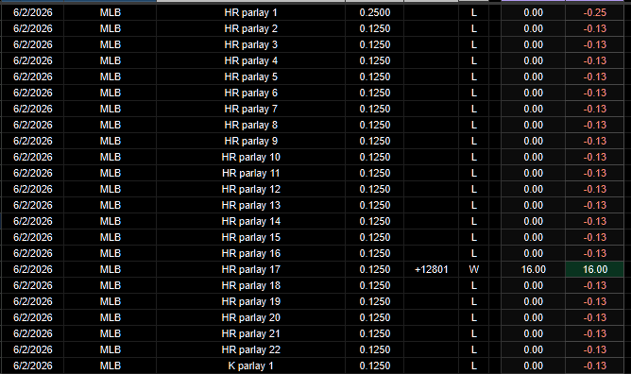Click the 0.1250 stake in HR parlay 9 row
Image resolution: width=631 pixels, height=374 pixels.
(375, 141)
